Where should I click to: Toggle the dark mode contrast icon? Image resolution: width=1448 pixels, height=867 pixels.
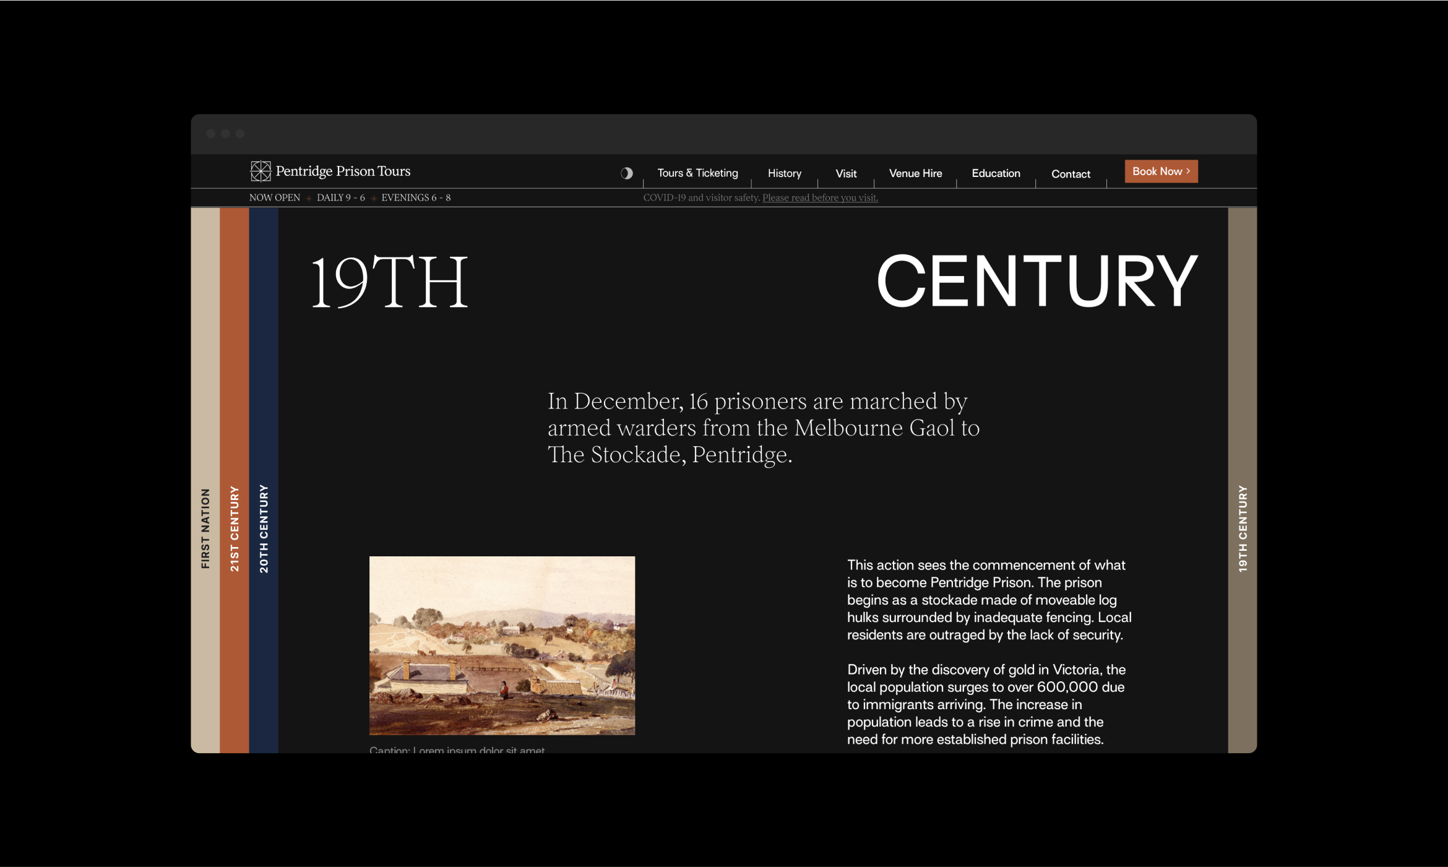pyautogui.click(x=626, y=173)
